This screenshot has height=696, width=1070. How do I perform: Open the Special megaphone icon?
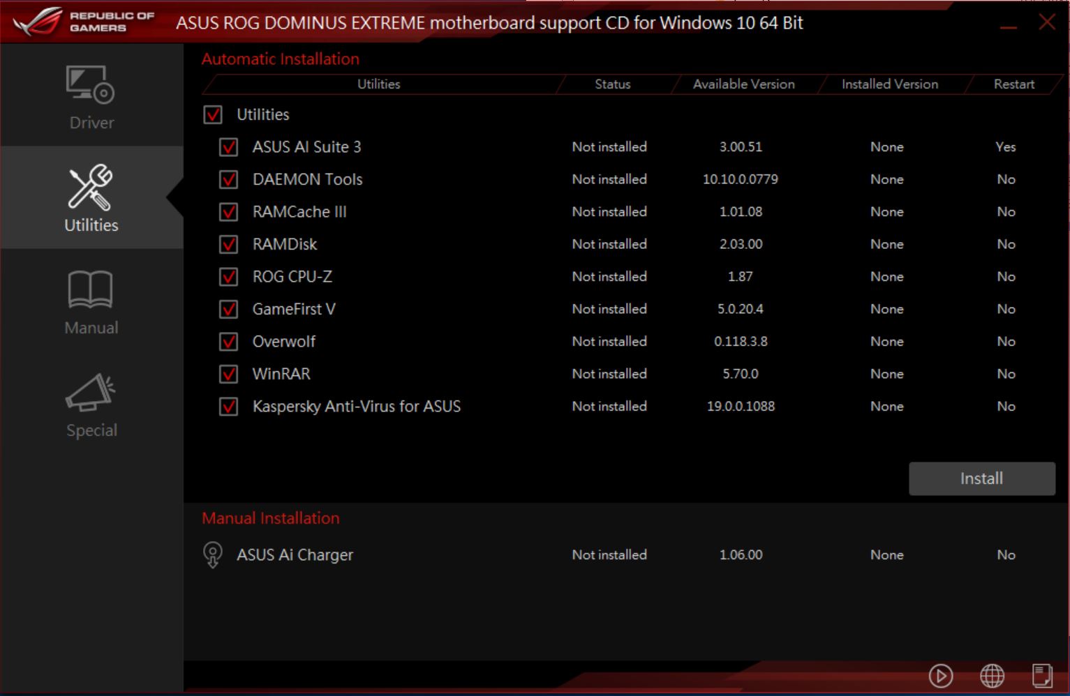click(91, 392)
